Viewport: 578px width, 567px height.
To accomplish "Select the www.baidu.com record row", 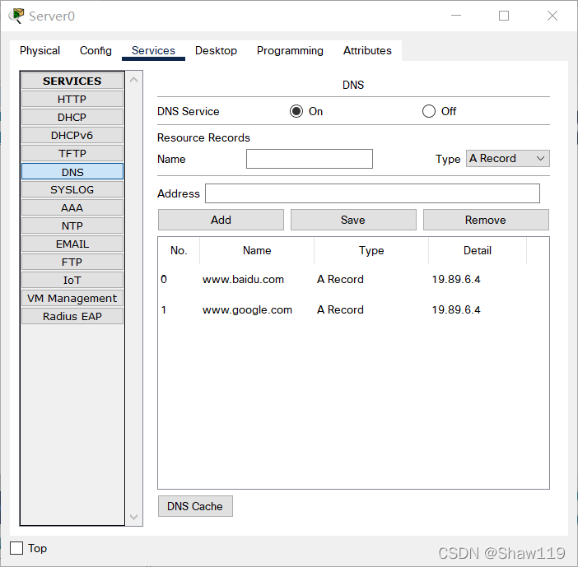I will (x=243, y=280).
